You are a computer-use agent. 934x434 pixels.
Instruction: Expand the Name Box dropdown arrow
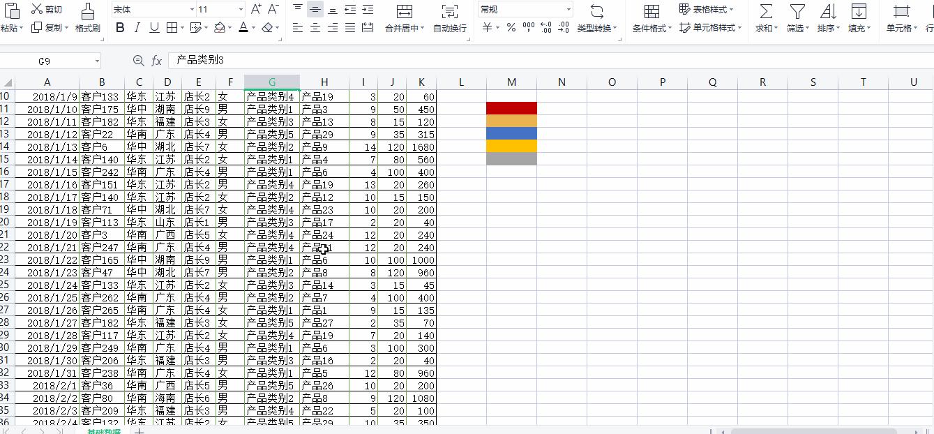coord(96,61)
